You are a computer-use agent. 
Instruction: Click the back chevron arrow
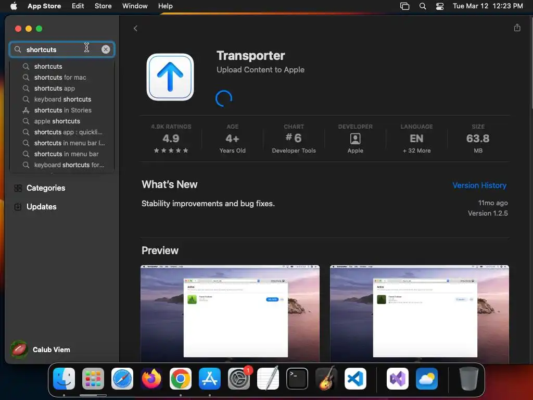(135, 28)
